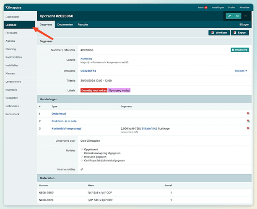Click PDF icon on Koelmiddel toegevoegd row
257x209 pixels.
[x=248, y=128]
